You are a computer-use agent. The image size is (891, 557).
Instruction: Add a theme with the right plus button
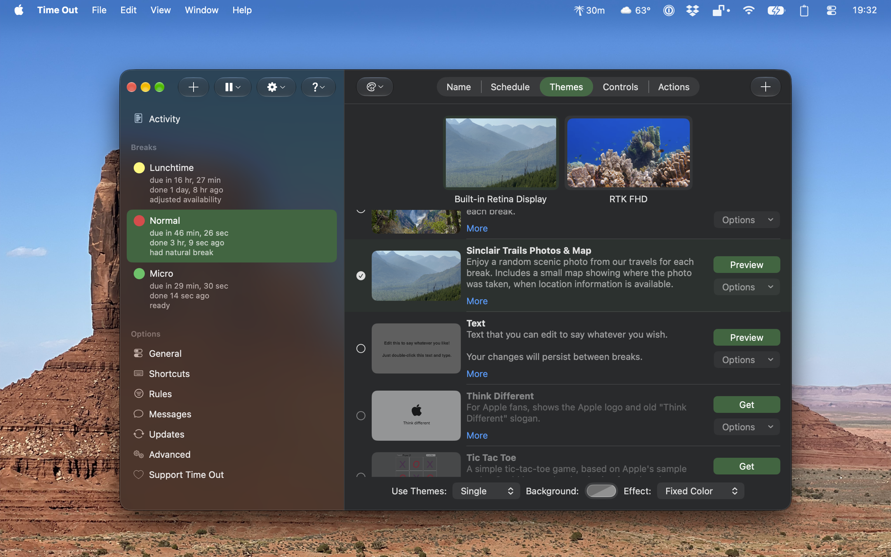765,87
